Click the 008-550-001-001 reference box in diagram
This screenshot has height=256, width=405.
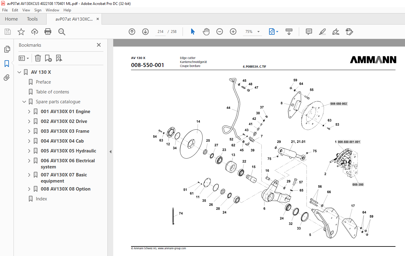[x=349, y=142]
